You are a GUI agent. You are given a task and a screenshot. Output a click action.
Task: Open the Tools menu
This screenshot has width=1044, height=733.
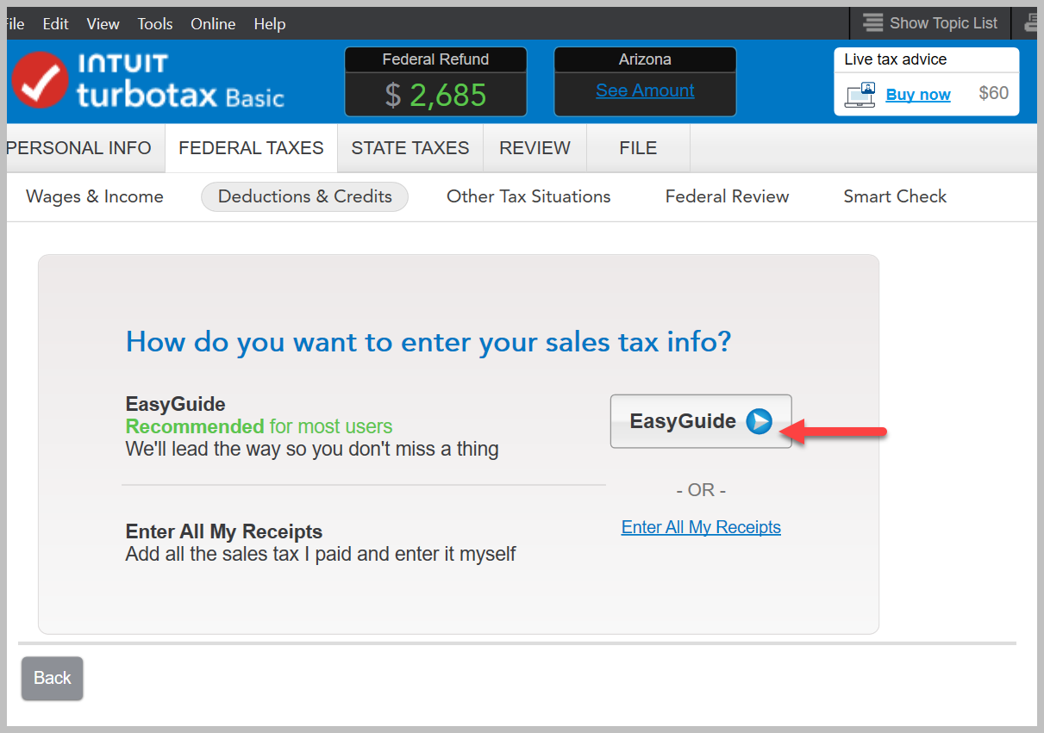[155, 24]
